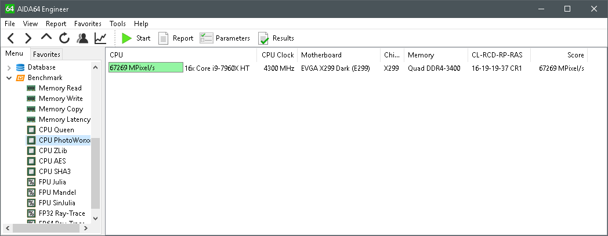Open the View menu
Viewport: 608px width, 236px height.
click(30, 24)
